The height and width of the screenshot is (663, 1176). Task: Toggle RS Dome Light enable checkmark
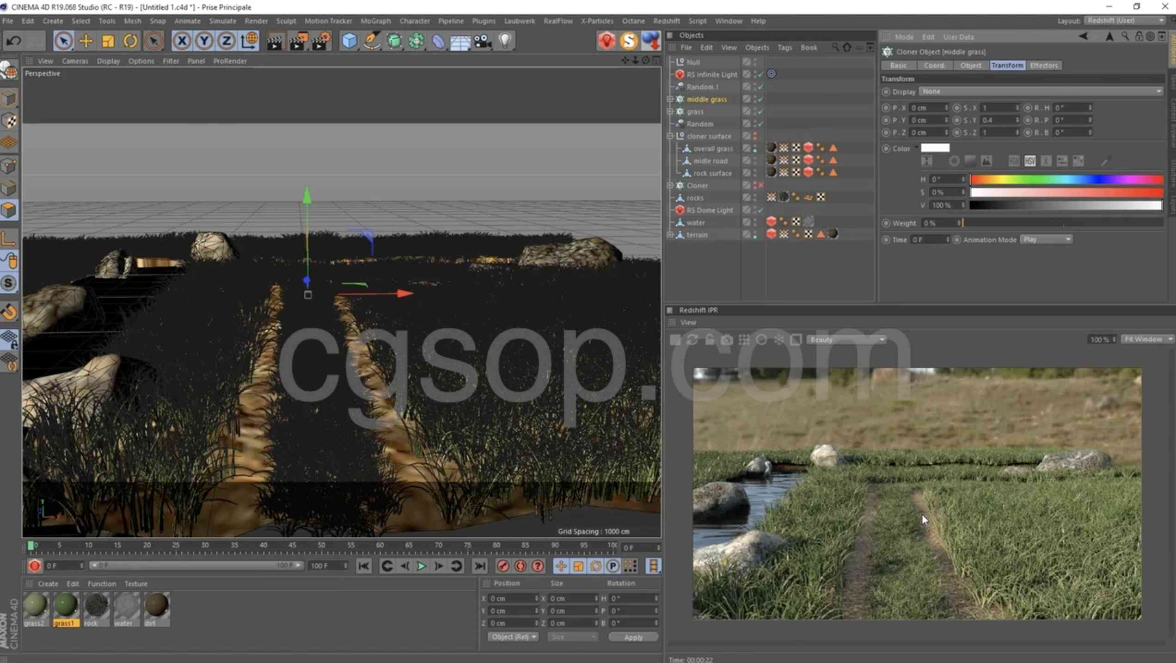[760, 210]
